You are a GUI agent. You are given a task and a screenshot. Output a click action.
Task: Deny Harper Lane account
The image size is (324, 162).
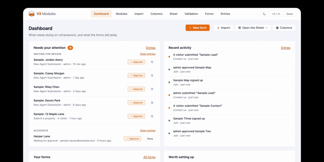pos(150,139)
